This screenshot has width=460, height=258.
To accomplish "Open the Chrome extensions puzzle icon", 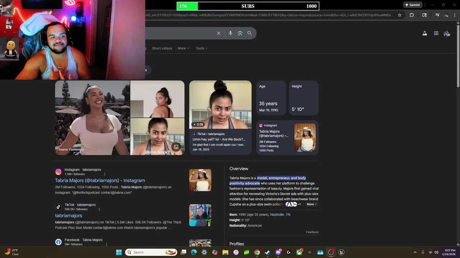I will point(412,15).
